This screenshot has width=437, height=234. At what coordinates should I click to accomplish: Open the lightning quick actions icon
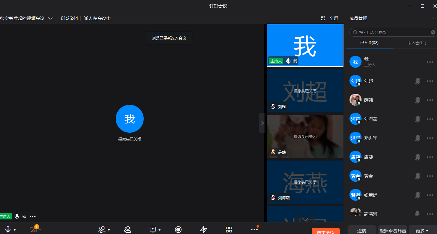[204, 230]
